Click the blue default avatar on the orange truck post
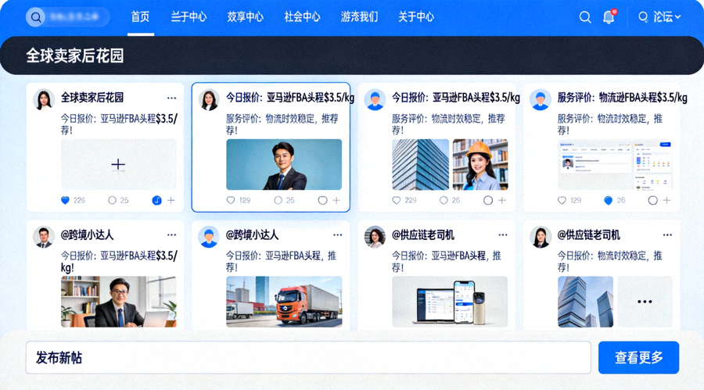704x390 pixels. (209, 237)
